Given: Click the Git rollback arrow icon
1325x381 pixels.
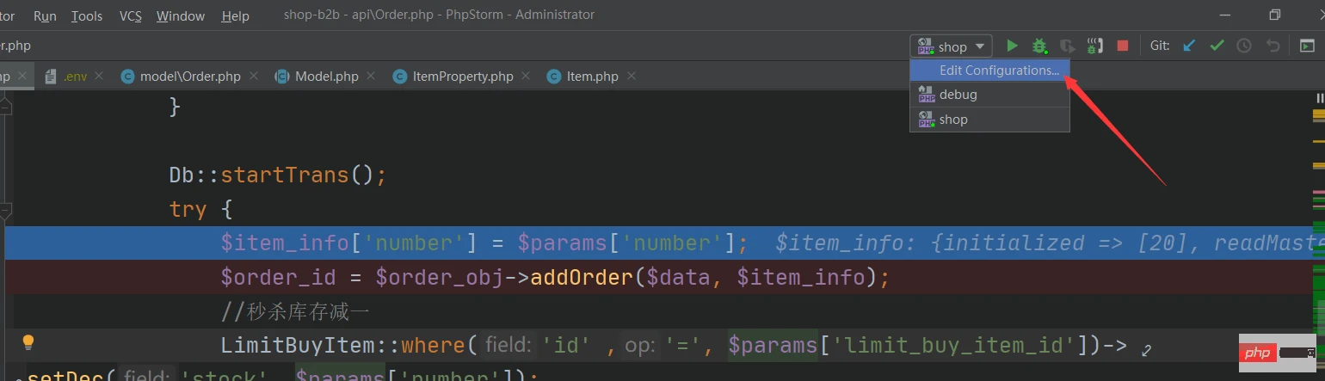Looking at the screenshot, I should click(1273, 46).
